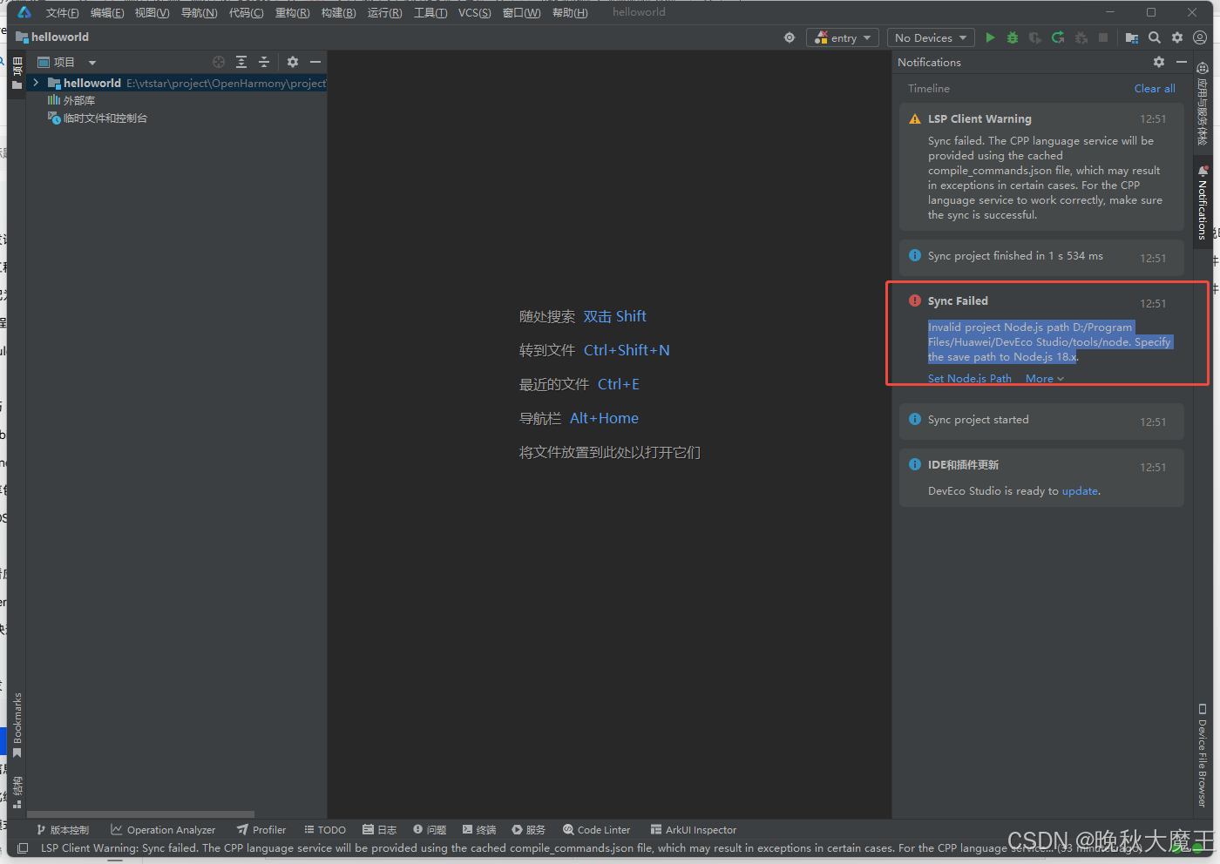Screen dimensions: 1220x864
Task: Open the More dropdown under Sync Failed
Action: pos(1043,378)
